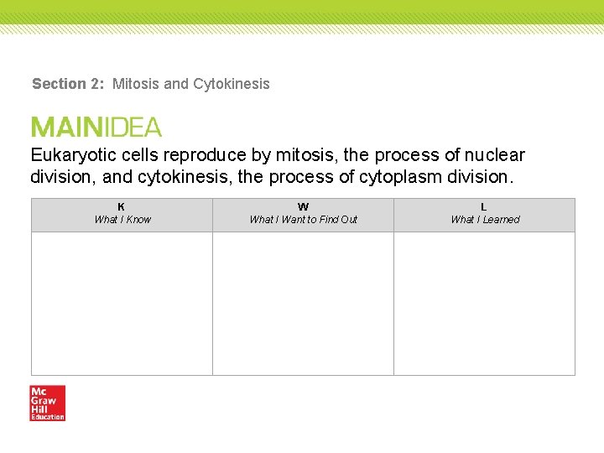Click the McGraw Hill Education logo

point(47,403)
